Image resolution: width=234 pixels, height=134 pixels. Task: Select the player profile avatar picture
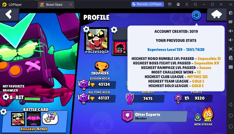pos(97,39)
